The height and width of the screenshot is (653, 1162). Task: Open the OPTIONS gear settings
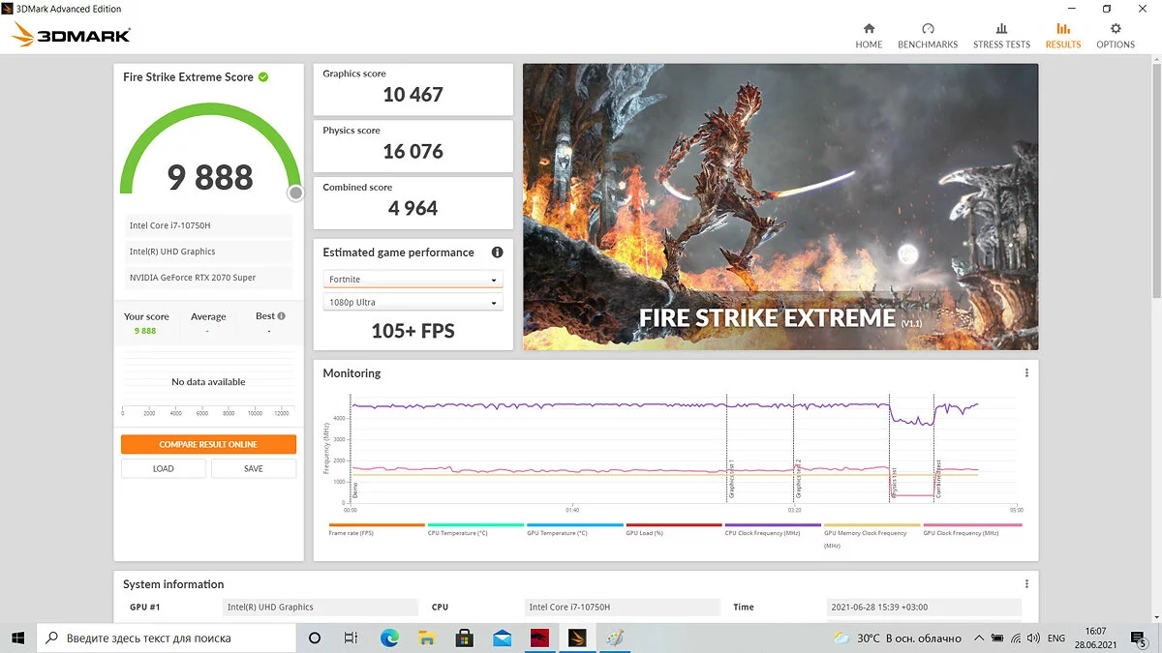coord(1116,36)
